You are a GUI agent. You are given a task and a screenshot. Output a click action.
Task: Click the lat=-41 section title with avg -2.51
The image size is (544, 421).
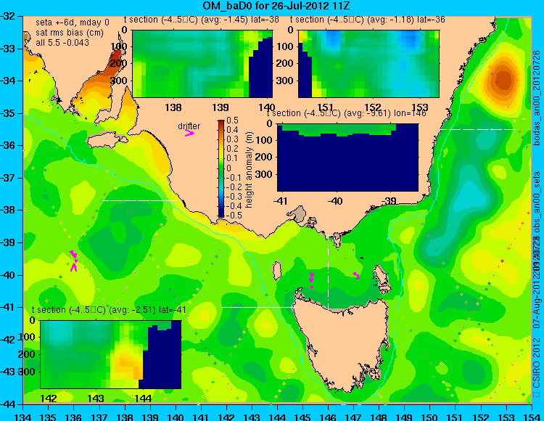[109, 310]
